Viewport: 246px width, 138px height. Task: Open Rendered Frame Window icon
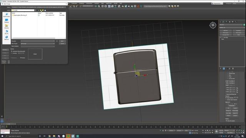click(126, 6)
